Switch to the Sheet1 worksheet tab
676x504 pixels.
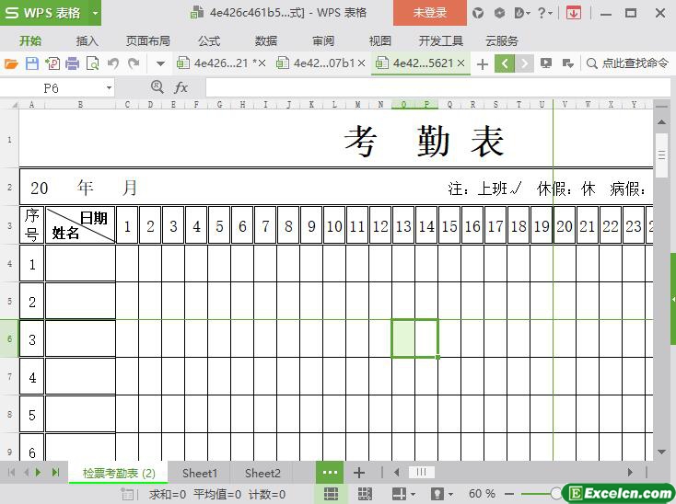coord(200,473)
